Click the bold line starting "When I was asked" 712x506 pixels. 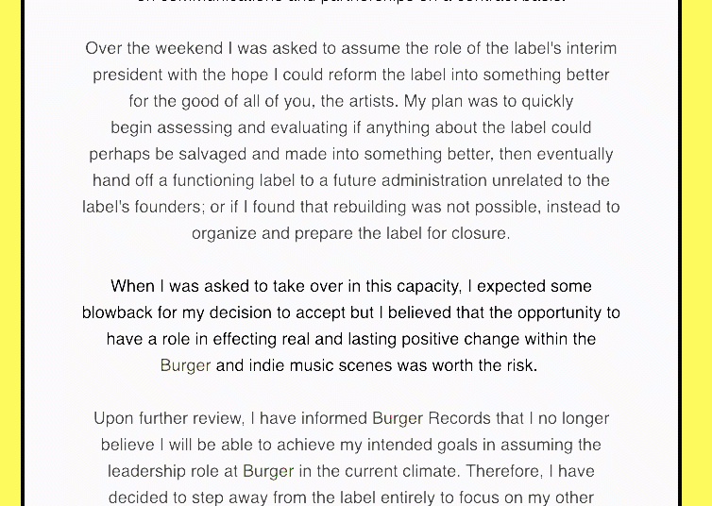point(350,286)
